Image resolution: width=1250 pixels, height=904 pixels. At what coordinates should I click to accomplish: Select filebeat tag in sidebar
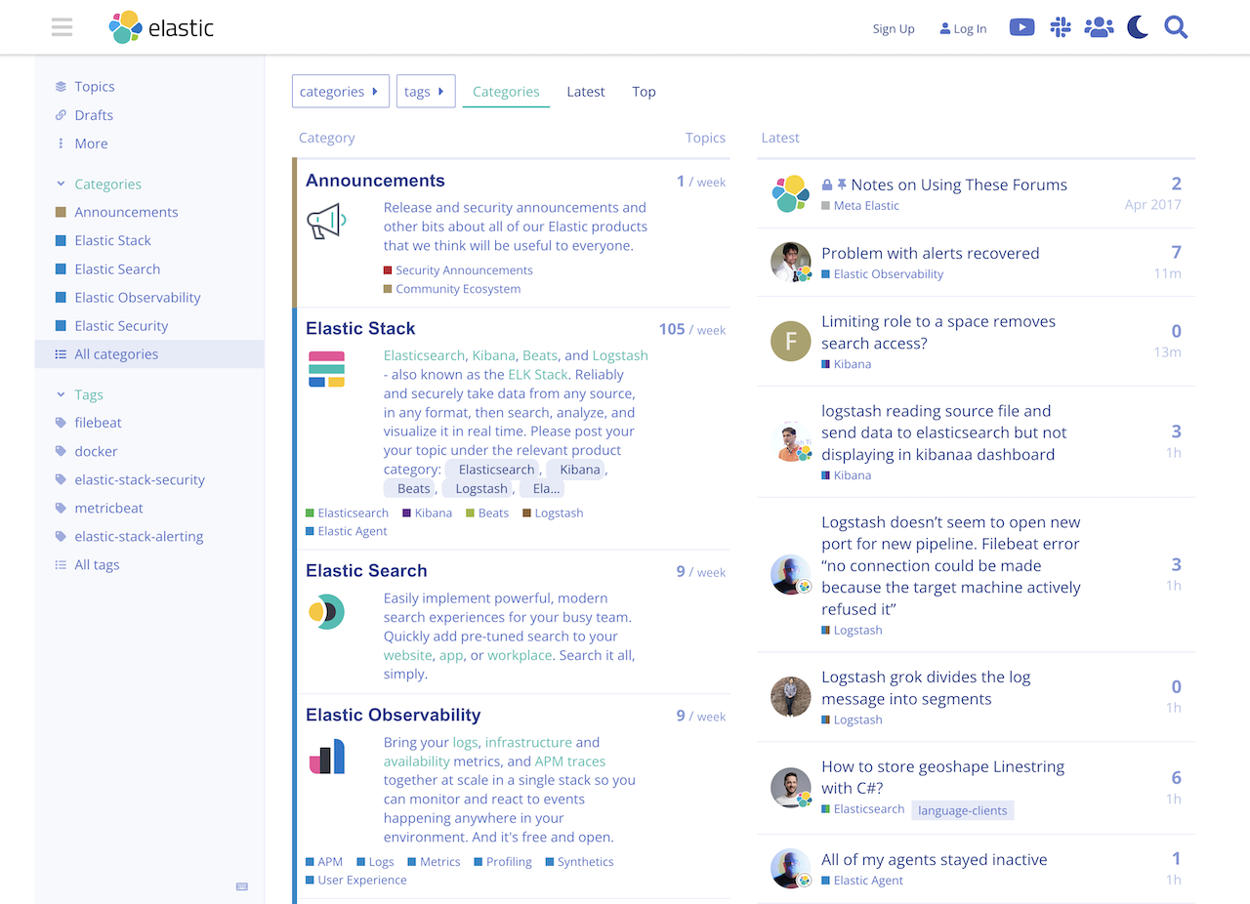point(98,423)
